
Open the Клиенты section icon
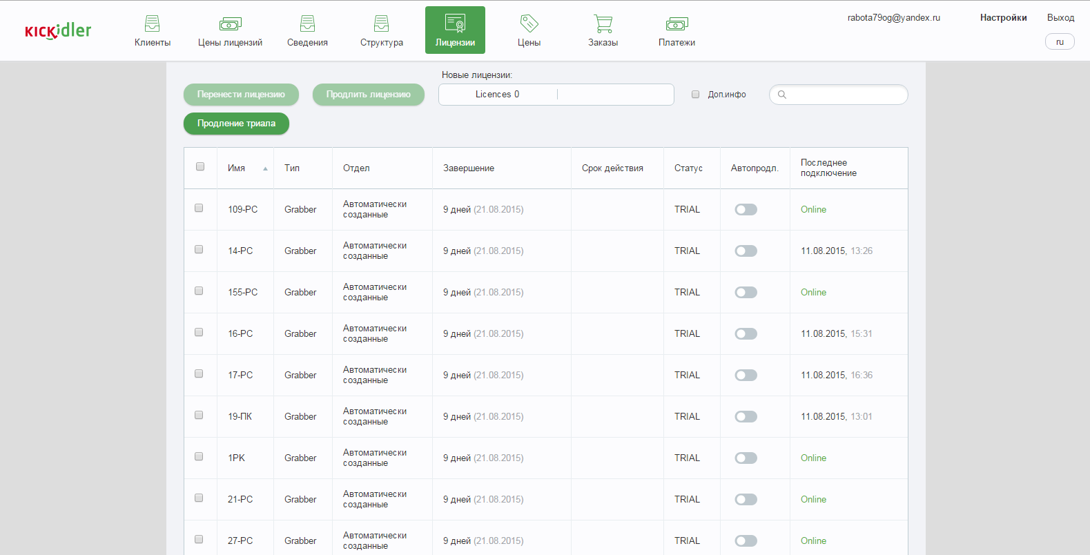[152, 24]
